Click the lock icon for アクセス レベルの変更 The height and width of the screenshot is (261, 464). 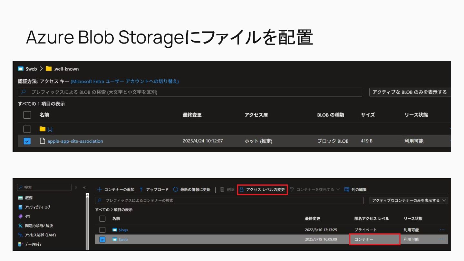pos(241,189)
